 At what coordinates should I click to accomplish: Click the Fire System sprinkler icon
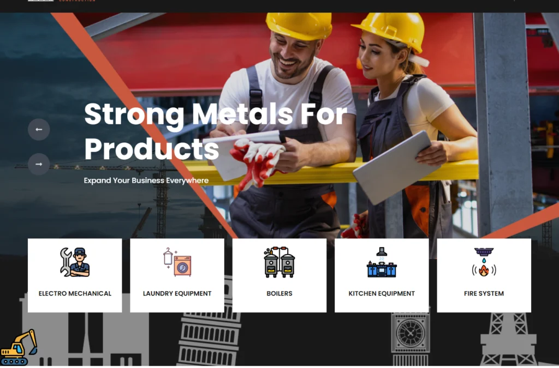pos(484,262)
